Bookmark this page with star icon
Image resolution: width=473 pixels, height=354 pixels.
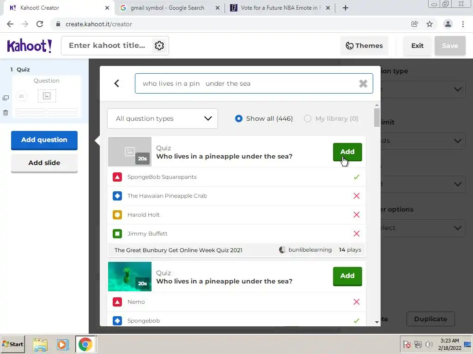[x=430, y=24]
